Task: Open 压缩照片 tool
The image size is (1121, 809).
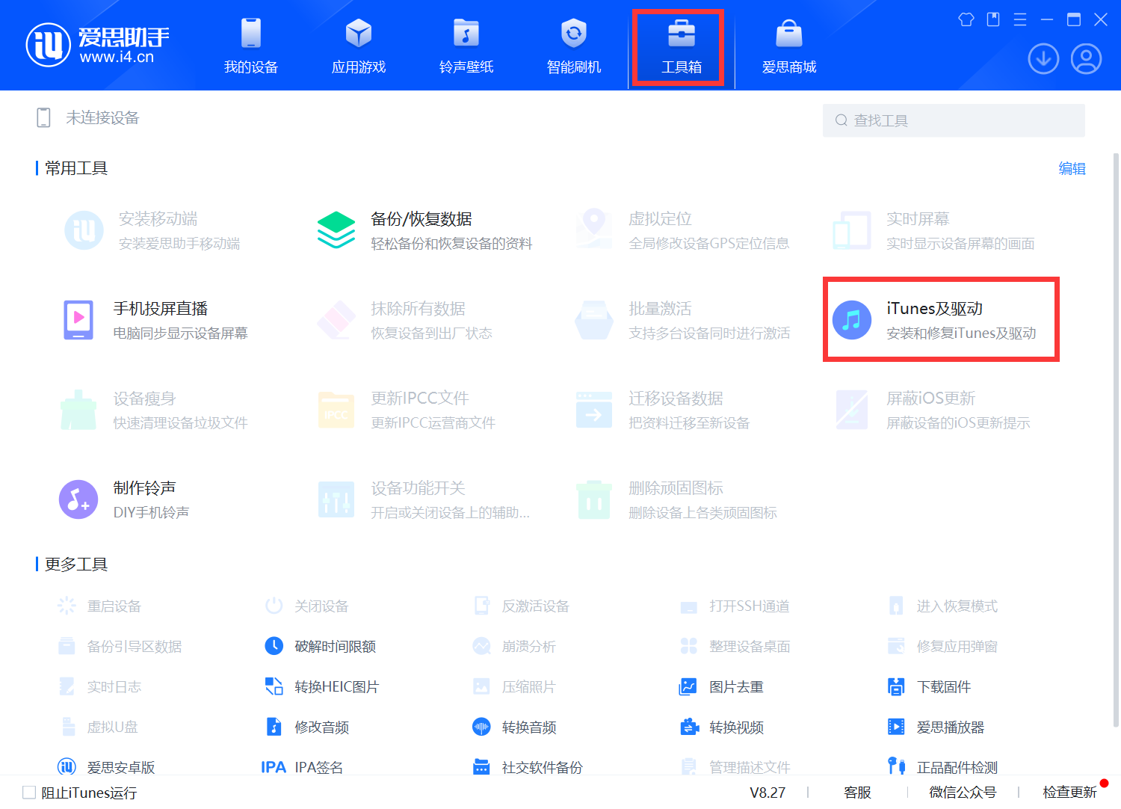Action: click(514, 686)
